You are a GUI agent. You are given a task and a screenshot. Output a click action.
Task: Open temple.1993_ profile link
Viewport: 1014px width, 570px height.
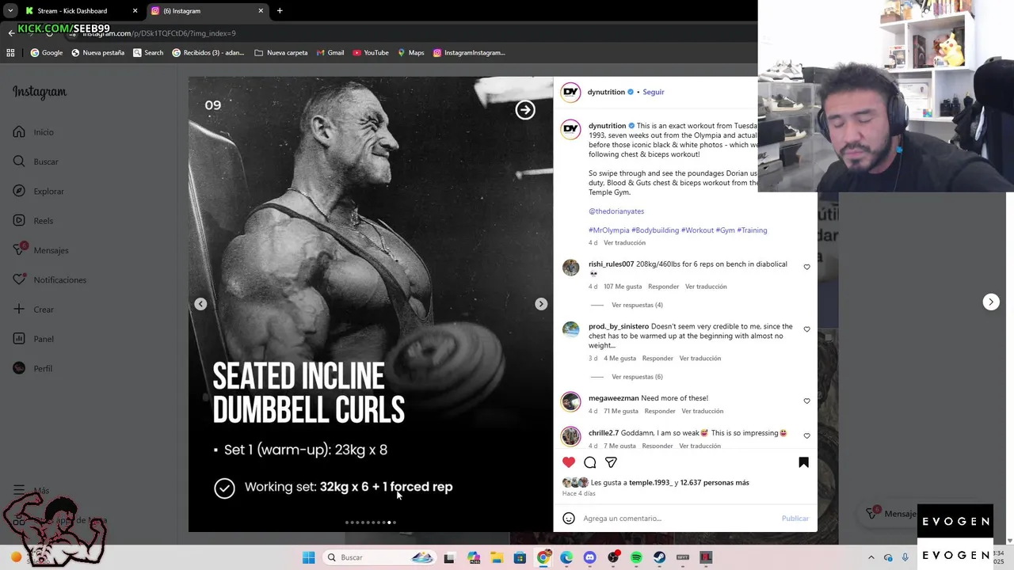coord(650,482)
